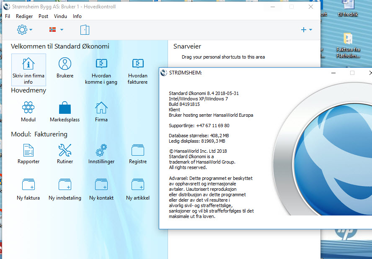Open the Firma house icon
This screenshot has width=372, height=259.
coord(101,108)
